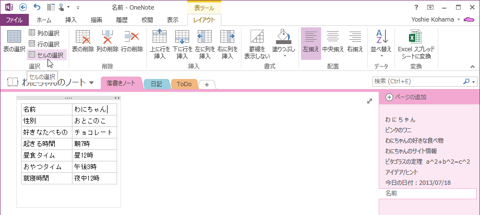Expand page with diagonal arrow icon
Viewport: 480px width, 215px height.
[370, 101]
